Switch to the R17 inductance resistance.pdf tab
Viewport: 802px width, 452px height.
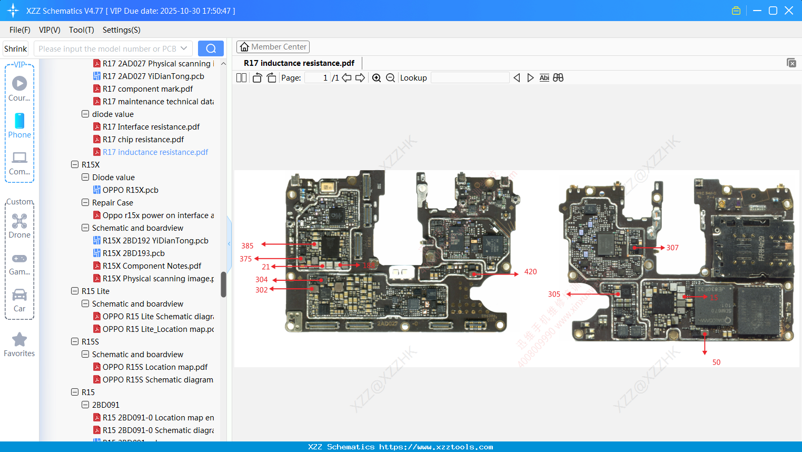click(298, 63)
